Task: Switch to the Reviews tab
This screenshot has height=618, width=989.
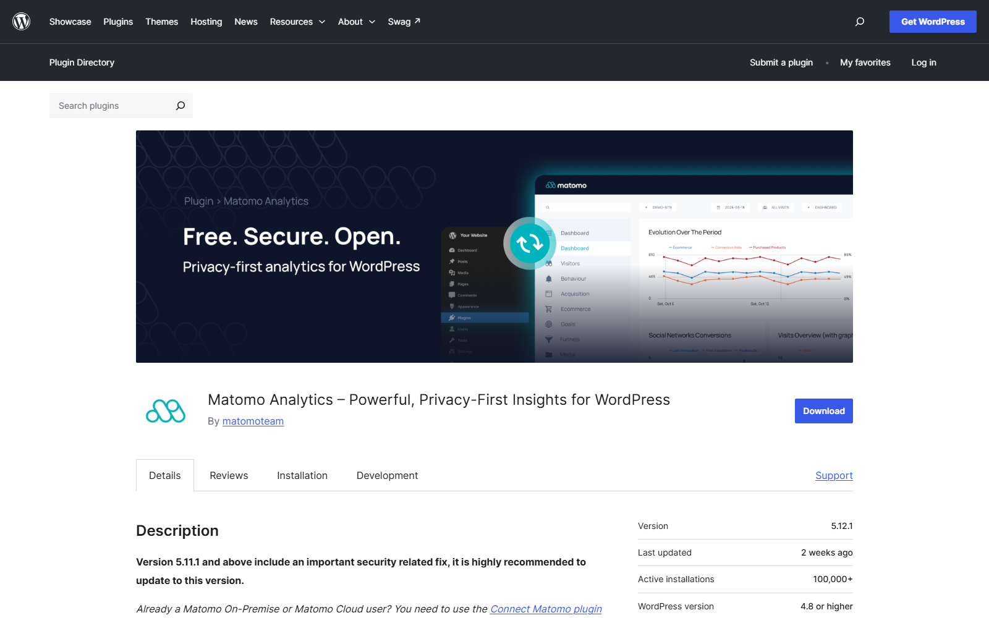Action: [229, 475]
